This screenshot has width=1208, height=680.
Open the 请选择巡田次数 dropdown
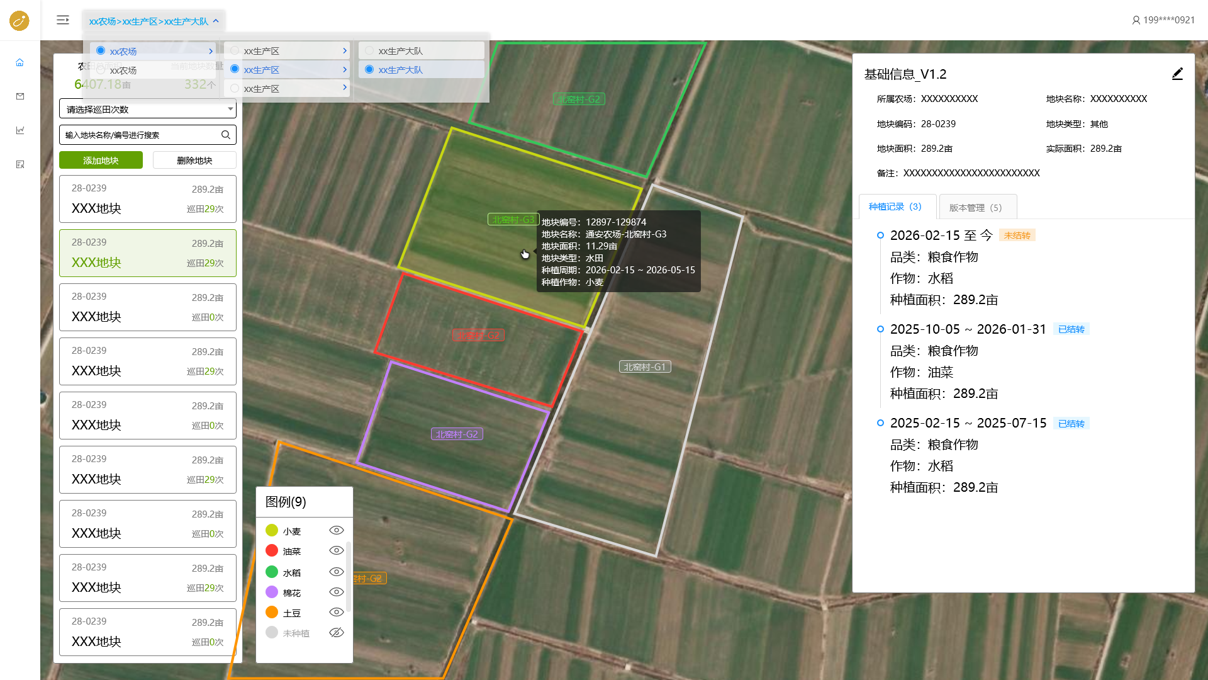tap(148, 109)
